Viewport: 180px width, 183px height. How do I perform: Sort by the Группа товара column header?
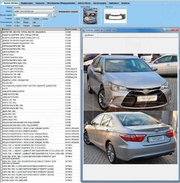tap(73, 29)
